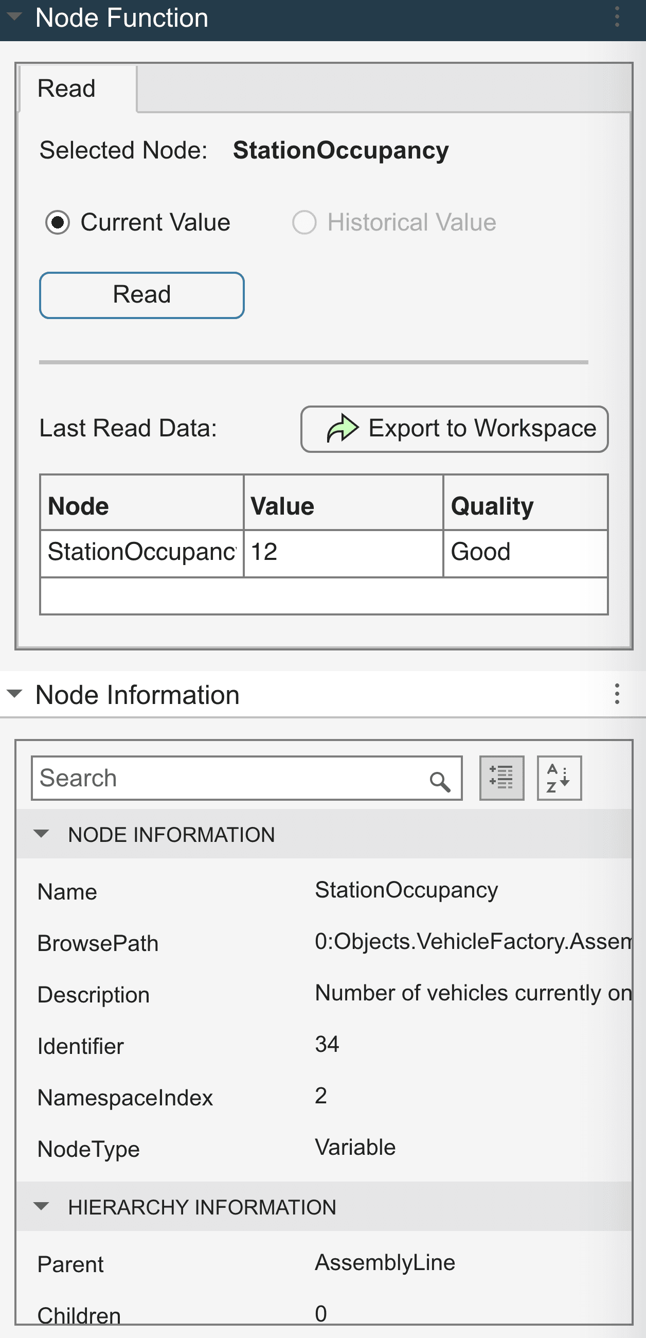646x1338 pixels.
Task: Click the Read button
Action: pos(142,295)
